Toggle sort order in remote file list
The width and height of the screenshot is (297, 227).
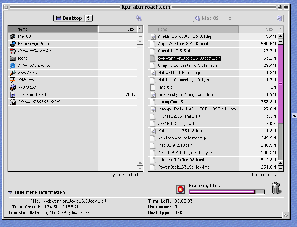(x=280, y=29)
